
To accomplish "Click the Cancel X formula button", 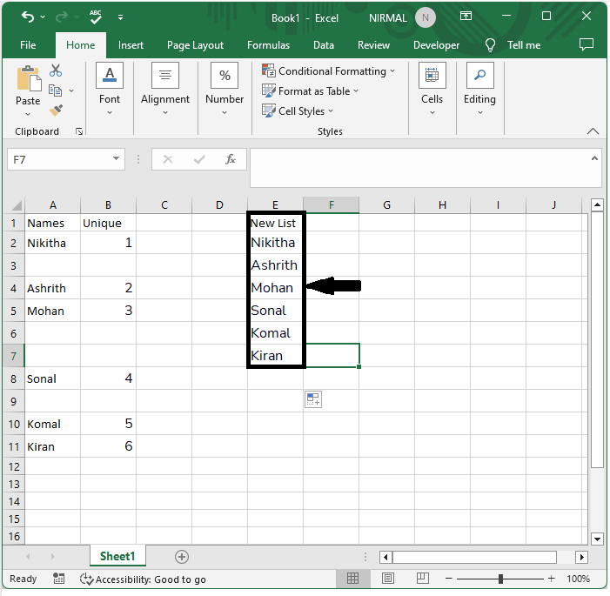I will coord(168,159).
